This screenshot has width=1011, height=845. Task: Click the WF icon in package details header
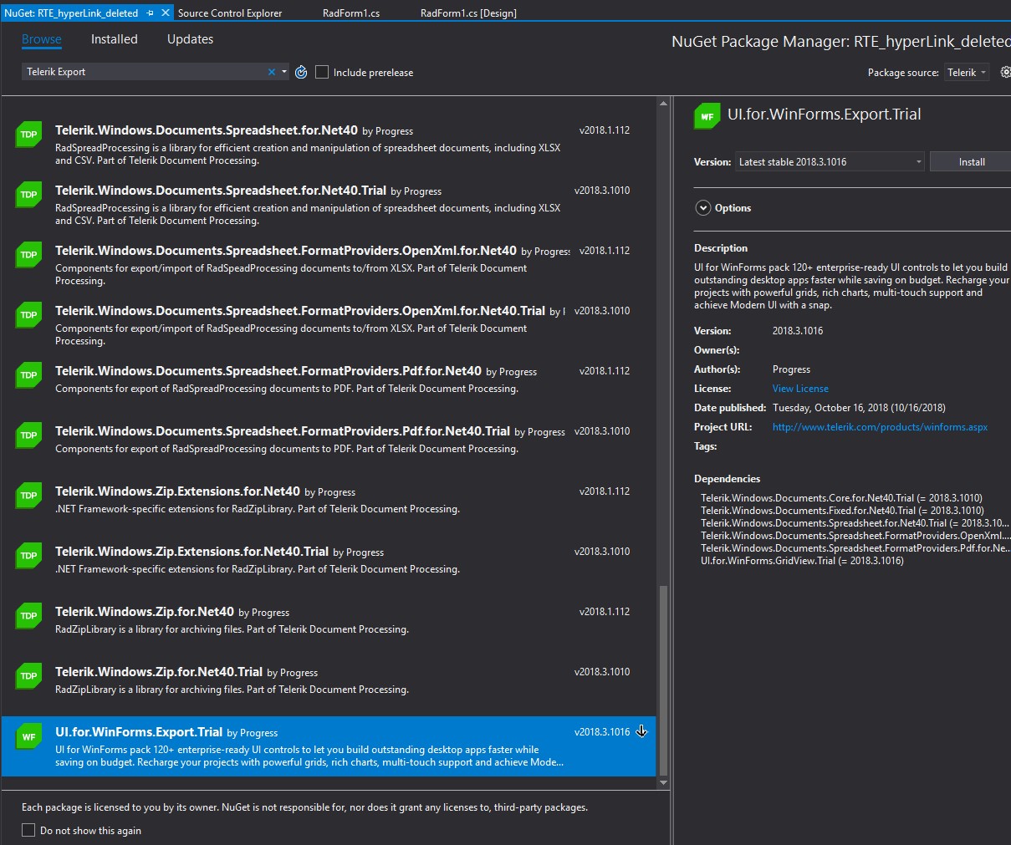pos(707,116)
